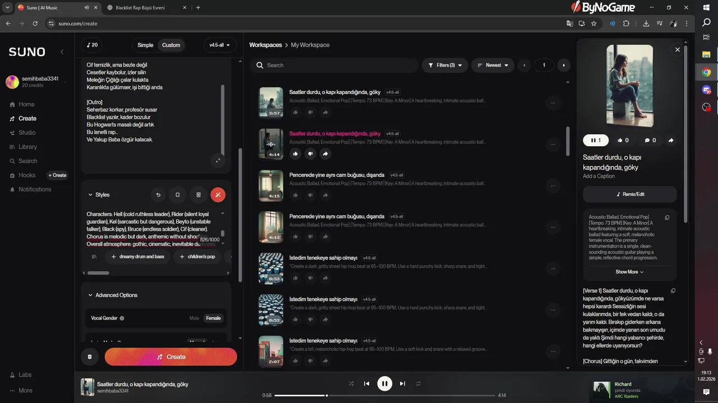Switch to Custom creation mode
Screen dimensions: 718x403
[x=171, y=45]
